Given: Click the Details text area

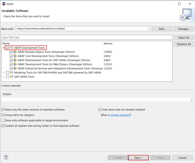Looking at the screenshot, I should click(96, 100).
